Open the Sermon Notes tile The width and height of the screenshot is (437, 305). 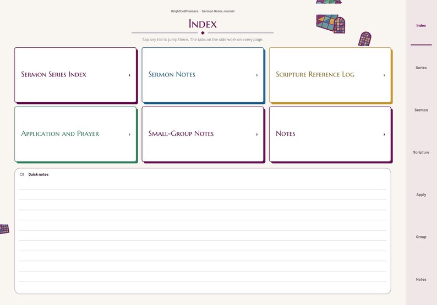pos(203,75)
